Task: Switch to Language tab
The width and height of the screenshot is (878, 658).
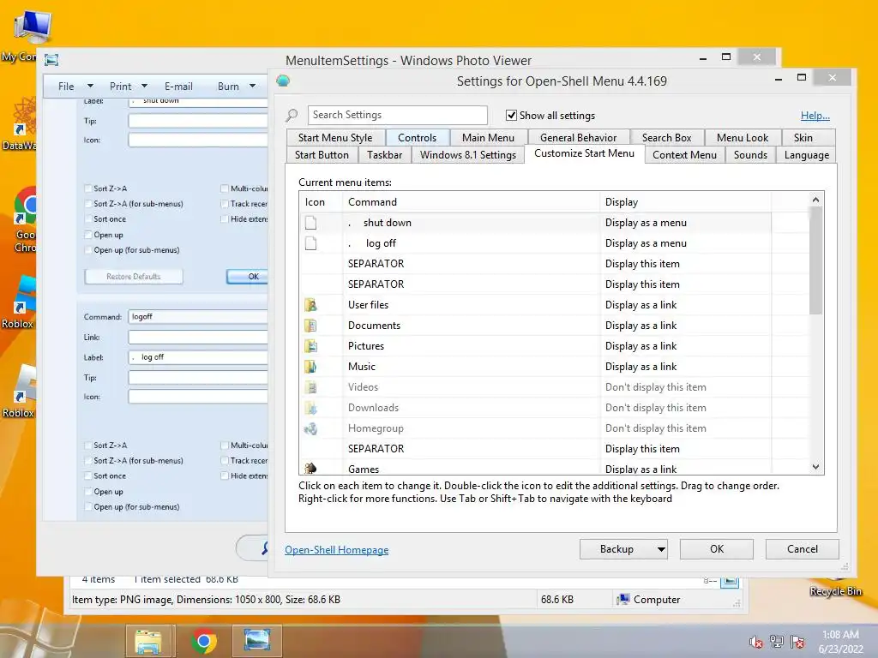Action: 806,155
